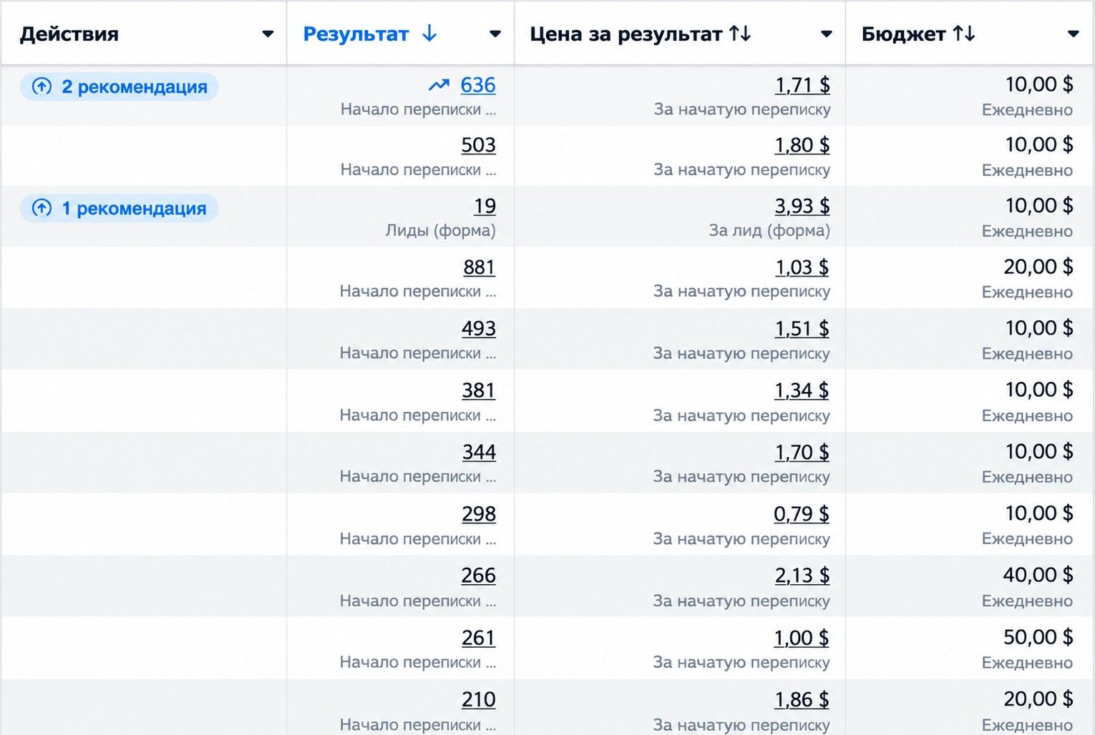This screenshot has width=1095, height=735.
Task: Open the Бюджет column dropdown arrow
Action: click(x=1073, y=34)
